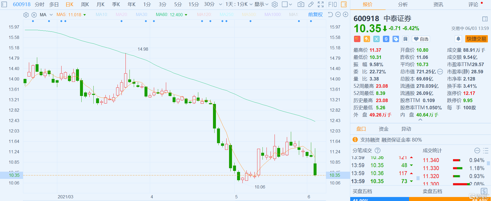This screenshot has width=491, height=201.
Task: Select the 多日 multi-day chart
Action: point(54,5)
